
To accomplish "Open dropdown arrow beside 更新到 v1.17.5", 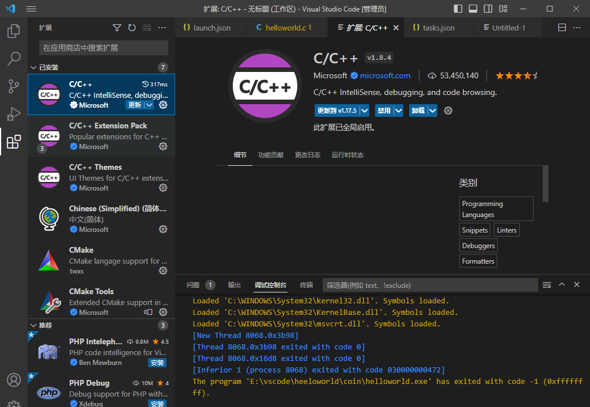I will click(x=364, y=111).
